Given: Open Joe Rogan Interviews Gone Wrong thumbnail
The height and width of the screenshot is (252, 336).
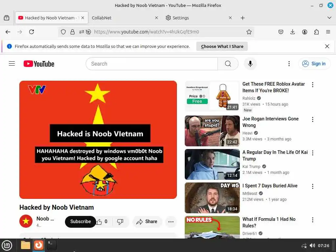Looking at the screenshot, I should point(212,131).
